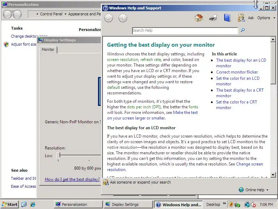Image resolution: width=278 pixels, height=209 pixels.
Task: Click the Help scrollbar down arrow
Action: [273, 175]
